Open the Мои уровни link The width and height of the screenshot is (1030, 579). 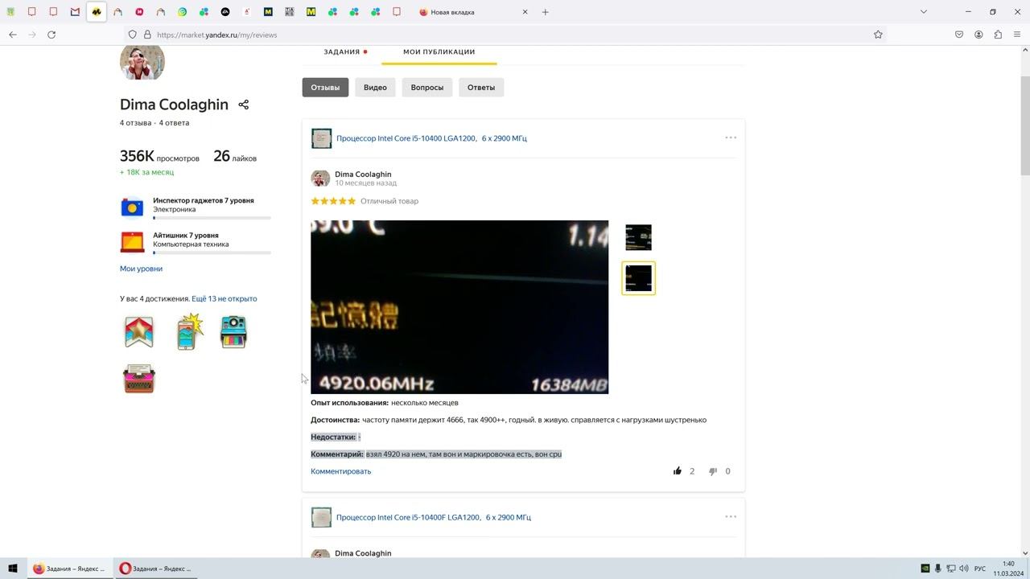(x=141, y=269)
